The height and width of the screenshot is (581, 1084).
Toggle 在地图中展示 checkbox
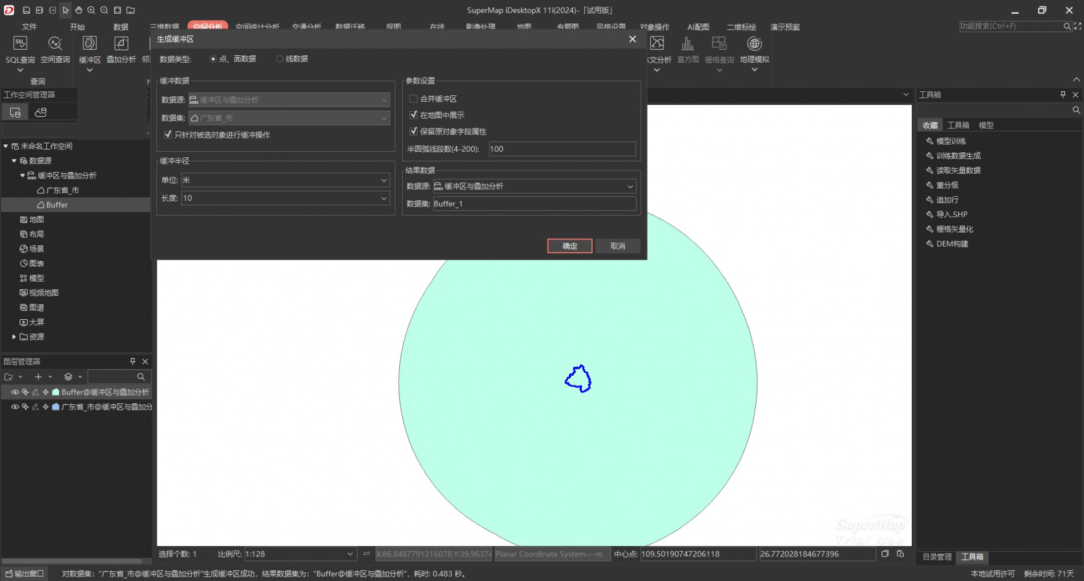pos(414,115)
